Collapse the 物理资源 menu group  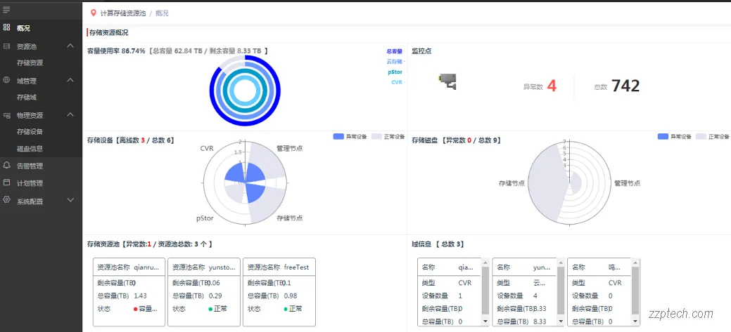(x=70, y=114)
